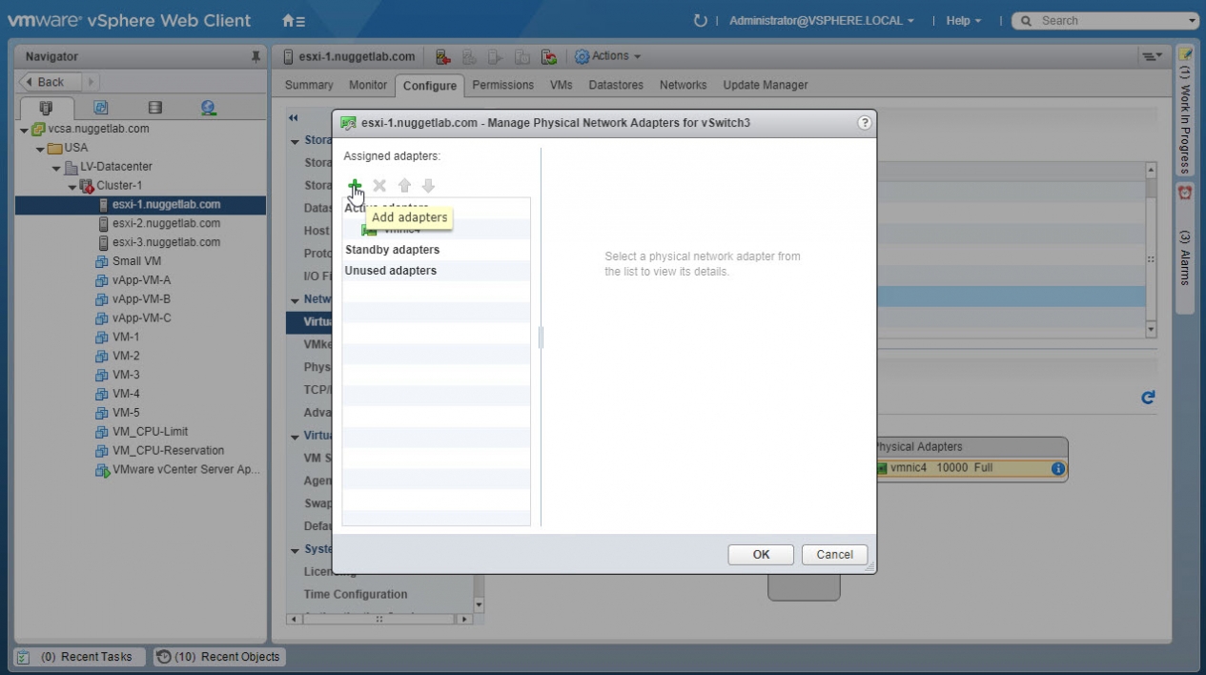Open the dialog help question mark icon
Screen dimensions: 1206x675
coord(864,123)
